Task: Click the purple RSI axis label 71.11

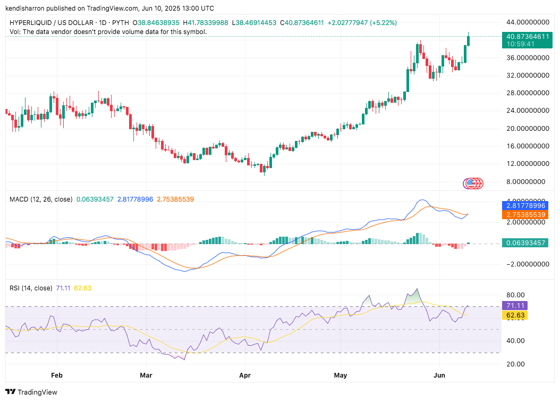Action: (515, 306)
